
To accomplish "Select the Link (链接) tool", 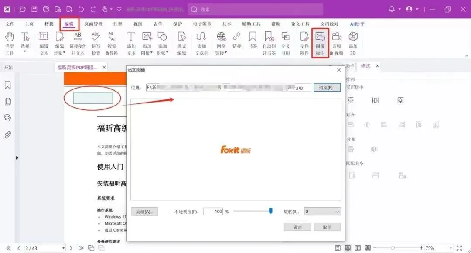I will 237,41.
